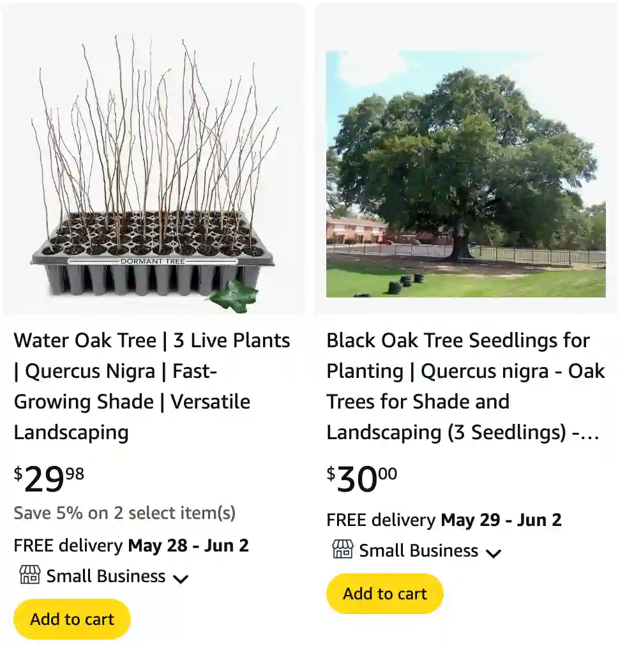Add the Black Oak Seedlings to cart
Viewport: 618px width, 646px height.
[x=384, y=594]
